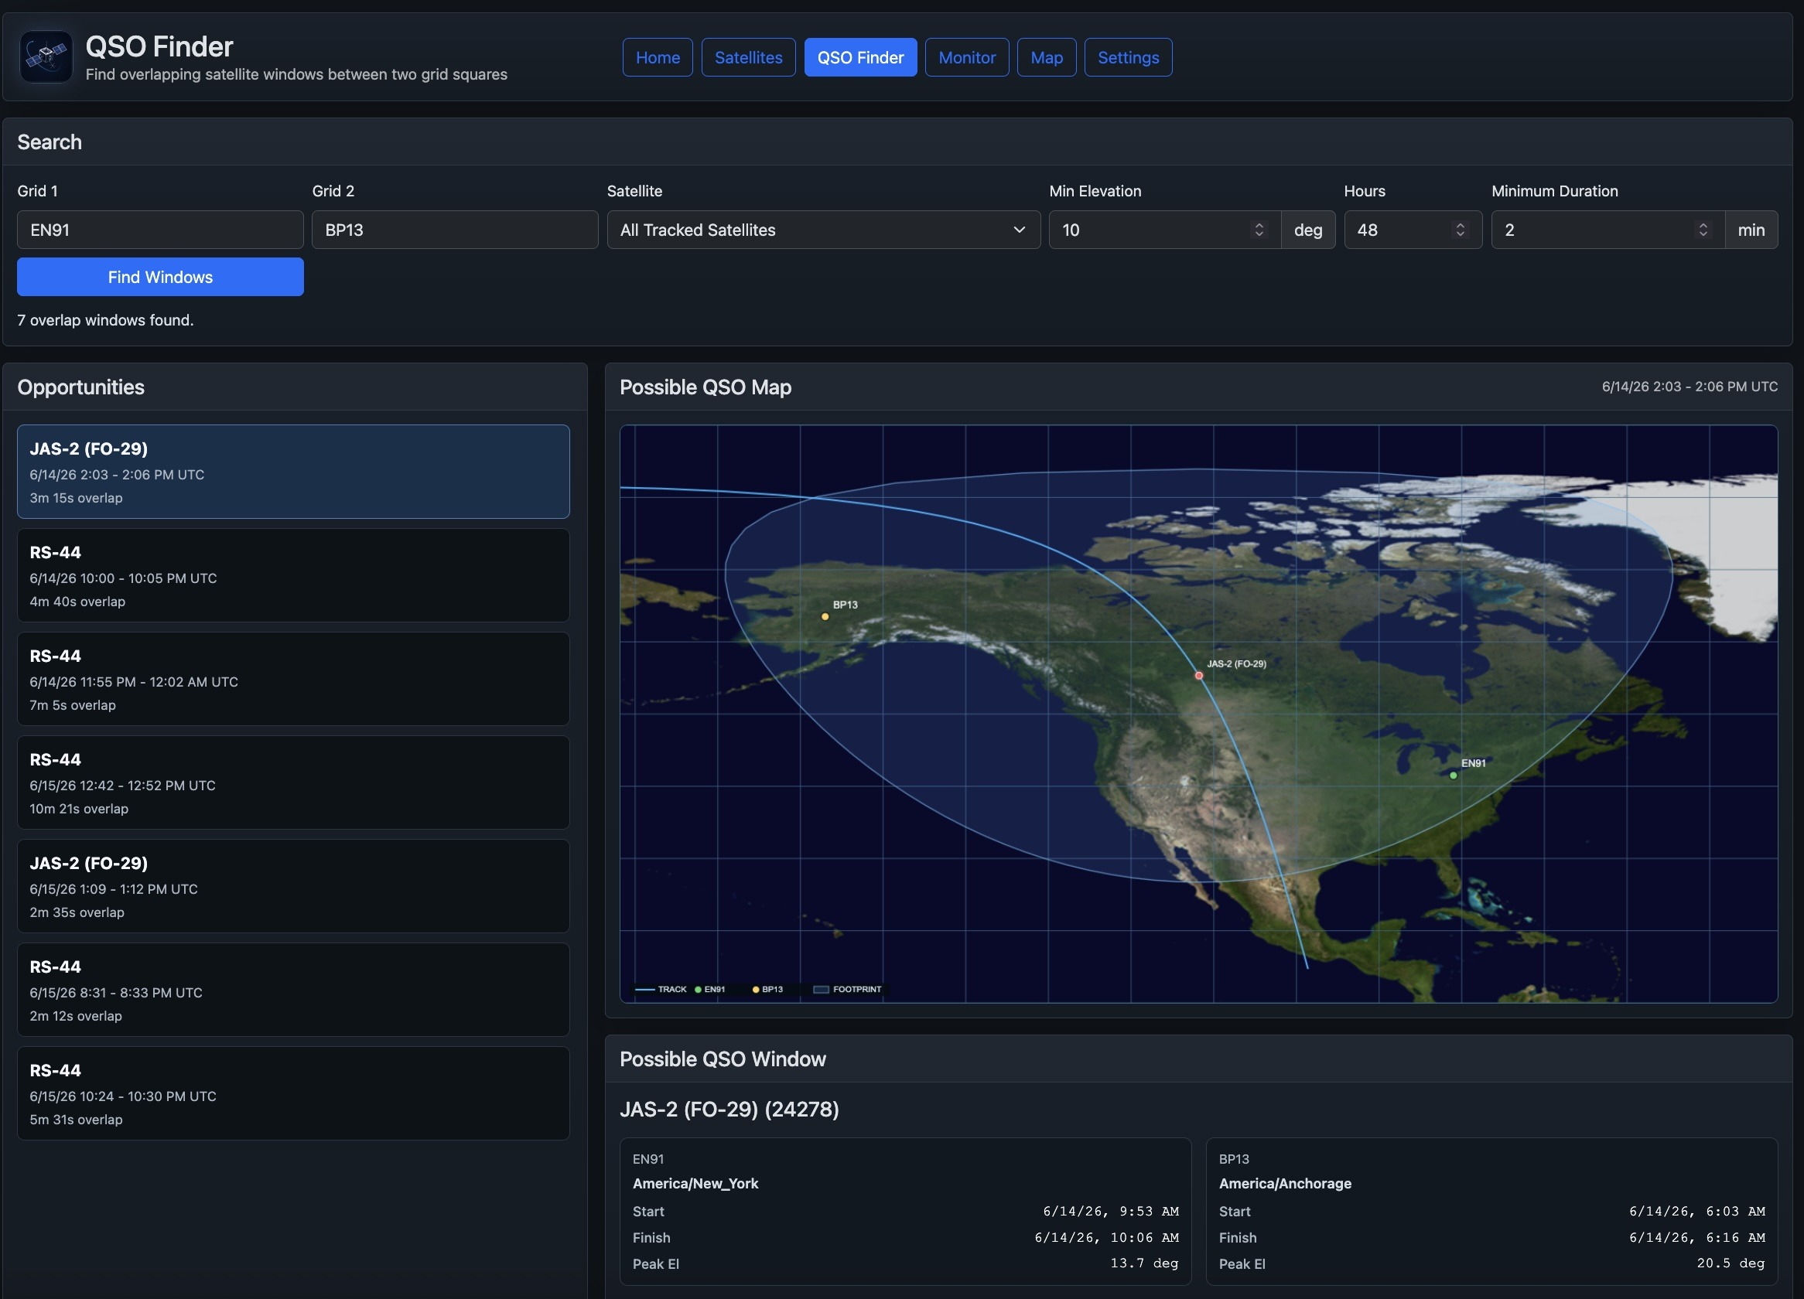Click the Minimum Duration stepper arrows
Screen dimensions: 1804x1299
coord(1703,230)
